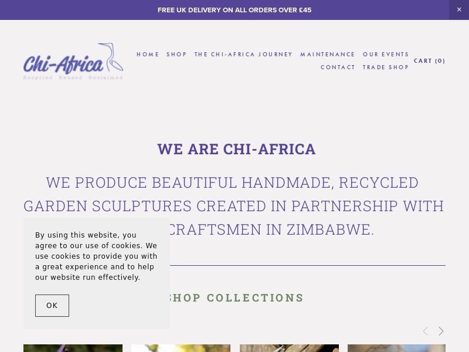Screen dimensions: 469x352
Task: View the Our Events page
Action: coord(386,55)
